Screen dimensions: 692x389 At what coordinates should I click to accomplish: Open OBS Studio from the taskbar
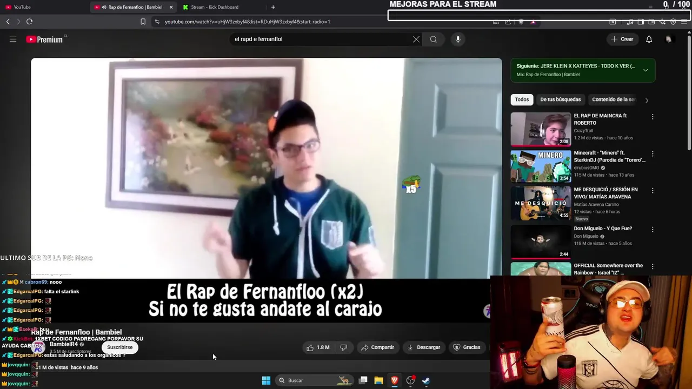click(x=410, y=380)
